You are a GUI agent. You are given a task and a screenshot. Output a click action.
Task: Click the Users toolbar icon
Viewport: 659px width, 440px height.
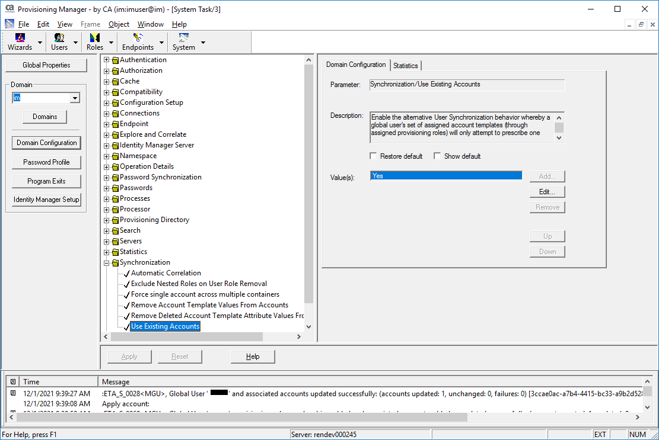point(59,38)
